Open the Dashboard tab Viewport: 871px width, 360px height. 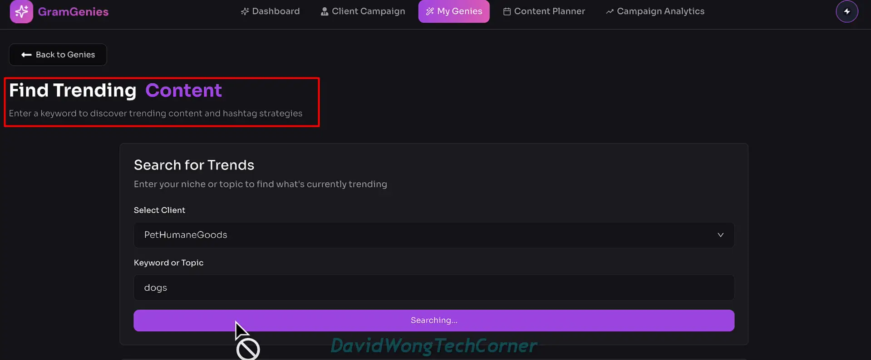click(x=270, y=11)
